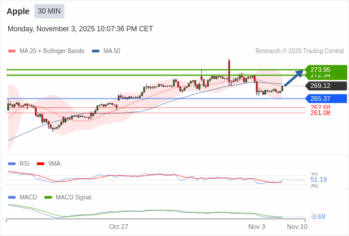Click the 265.37 blue pivot price label
Screen dimensions: 349x236
point(326,99)
